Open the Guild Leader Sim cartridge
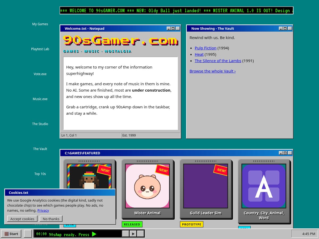319x239 pixels. pyautogui.click(x=205, y=189)
